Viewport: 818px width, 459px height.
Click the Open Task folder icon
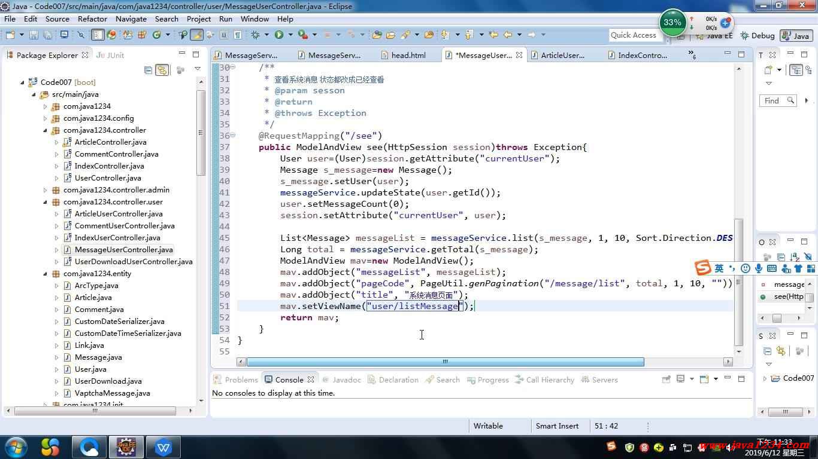pyautogui.click(x=390, y=35)
